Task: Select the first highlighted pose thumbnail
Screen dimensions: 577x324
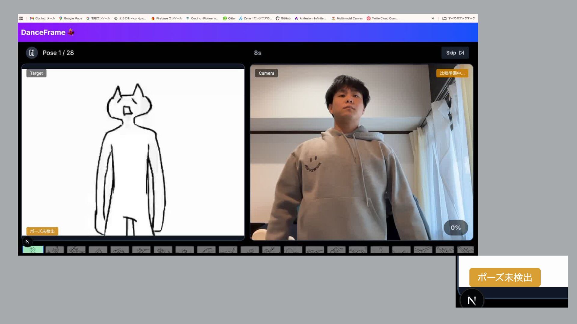Action: coord(33,249)
